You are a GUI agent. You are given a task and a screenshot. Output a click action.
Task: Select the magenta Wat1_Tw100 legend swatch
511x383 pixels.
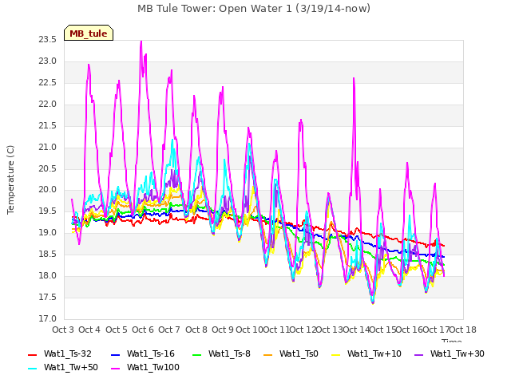click(x=115, y=369)
